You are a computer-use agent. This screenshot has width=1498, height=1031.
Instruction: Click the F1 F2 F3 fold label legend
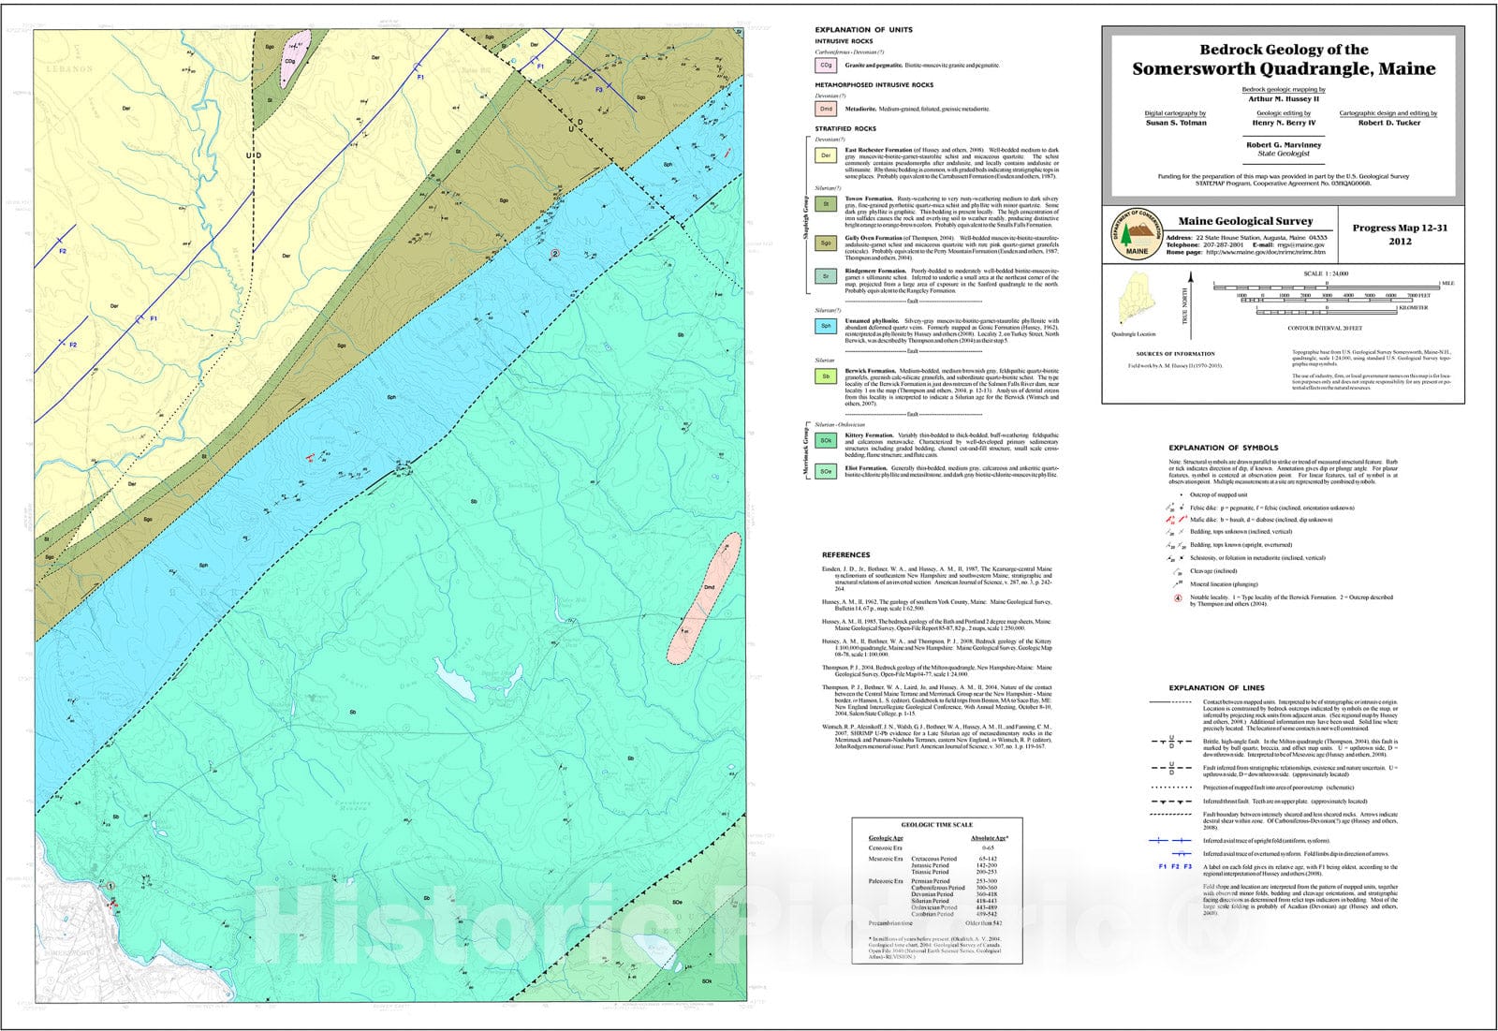[1175, 867]
